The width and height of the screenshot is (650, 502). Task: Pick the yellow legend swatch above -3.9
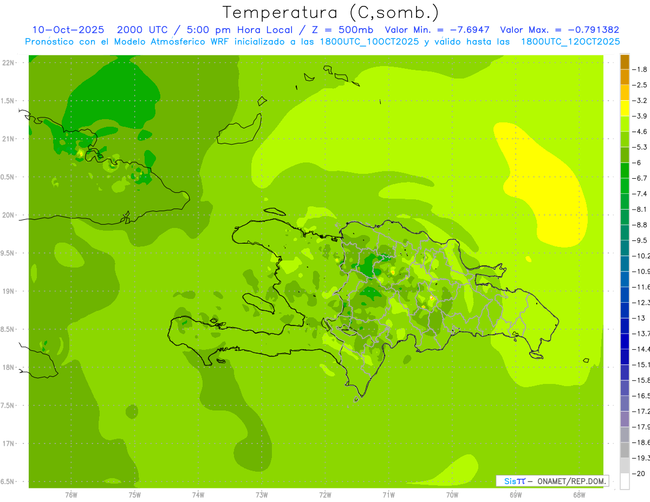tap(625, 108)
